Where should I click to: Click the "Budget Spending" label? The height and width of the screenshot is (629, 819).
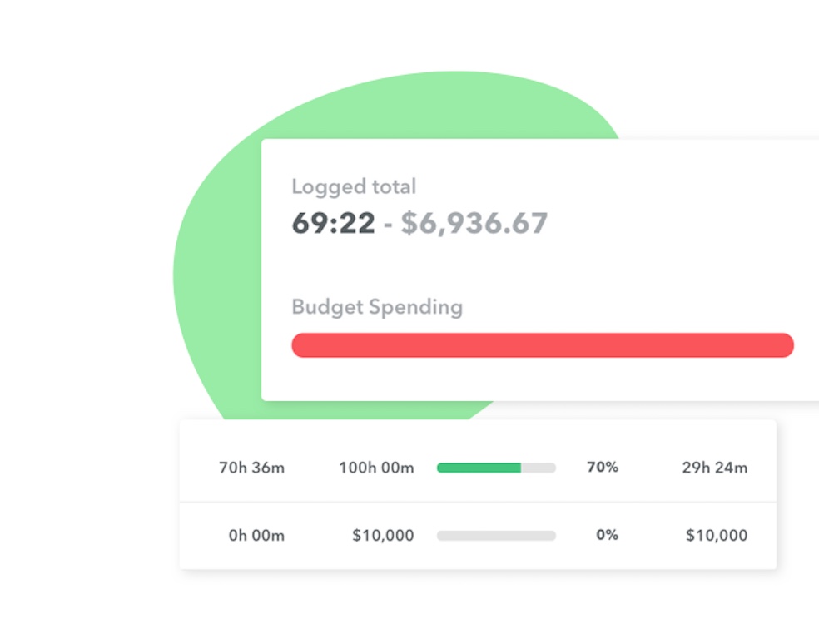click(x=377, y=307)
